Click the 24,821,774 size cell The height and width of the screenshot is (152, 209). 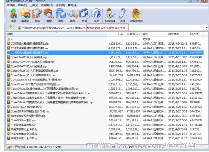click(x=116, y=75)
